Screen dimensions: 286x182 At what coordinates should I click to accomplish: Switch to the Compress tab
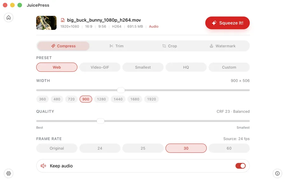pos(63,46)
